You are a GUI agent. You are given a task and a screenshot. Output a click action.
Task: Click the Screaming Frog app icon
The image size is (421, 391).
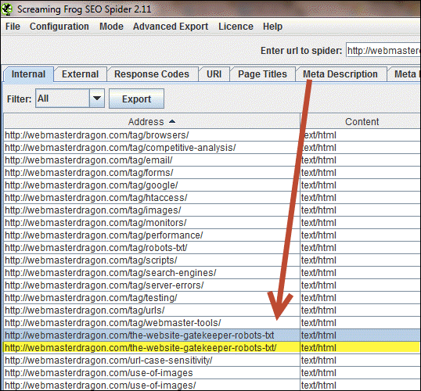(x=6, y=9)
